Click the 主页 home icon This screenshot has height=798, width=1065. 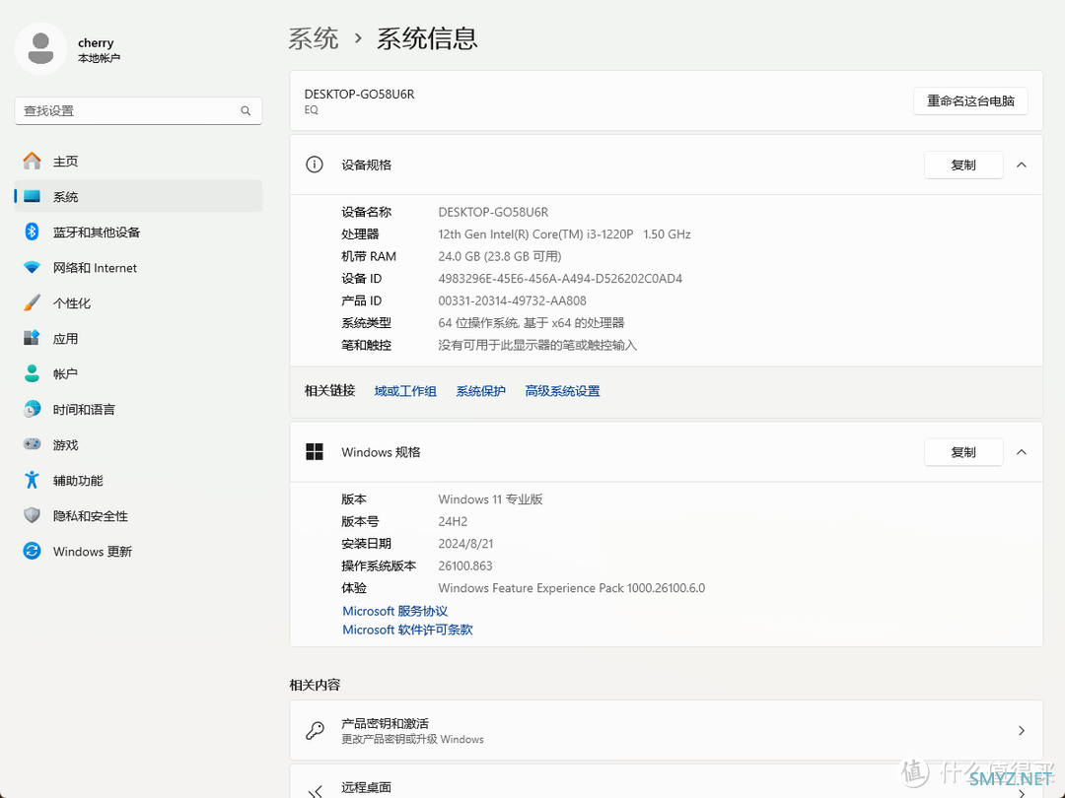point(32,161)
